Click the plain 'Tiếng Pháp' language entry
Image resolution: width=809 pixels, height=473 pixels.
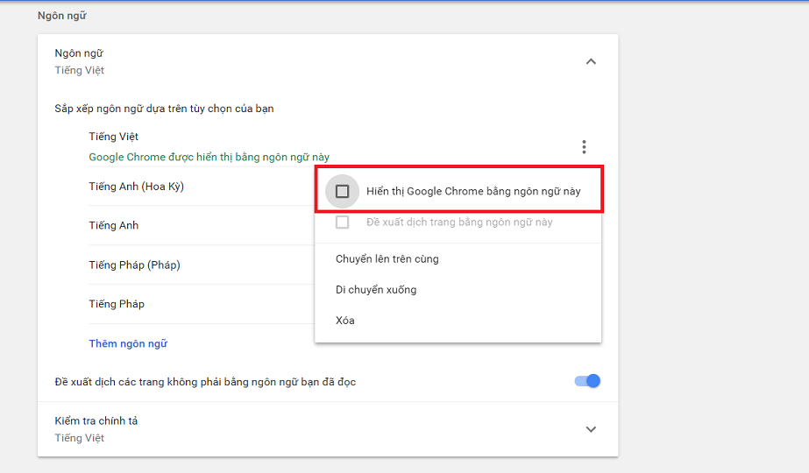point(117,304)
